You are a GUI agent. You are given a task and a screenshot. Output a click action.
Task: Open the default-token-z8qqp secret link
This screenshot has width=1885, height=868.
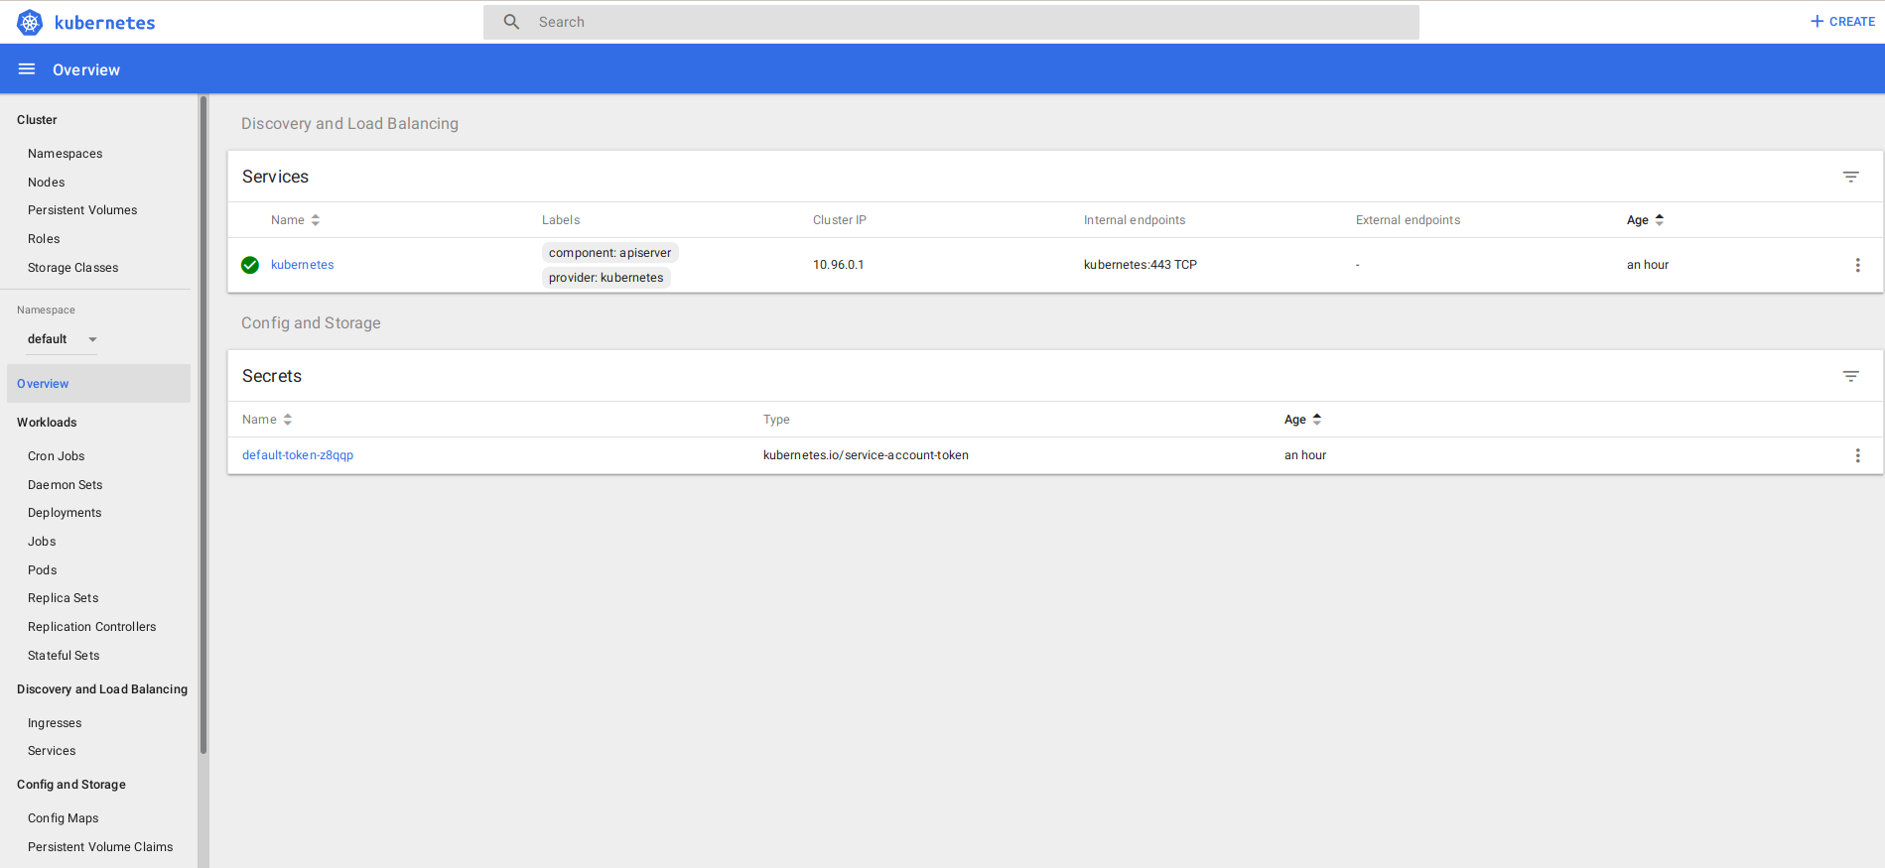pyautogui.click(x=298, y=455)
